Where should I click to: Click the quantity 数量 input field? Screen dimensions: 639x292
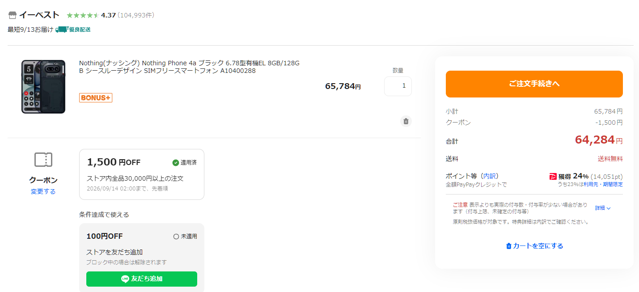click(x=398, y=86)
